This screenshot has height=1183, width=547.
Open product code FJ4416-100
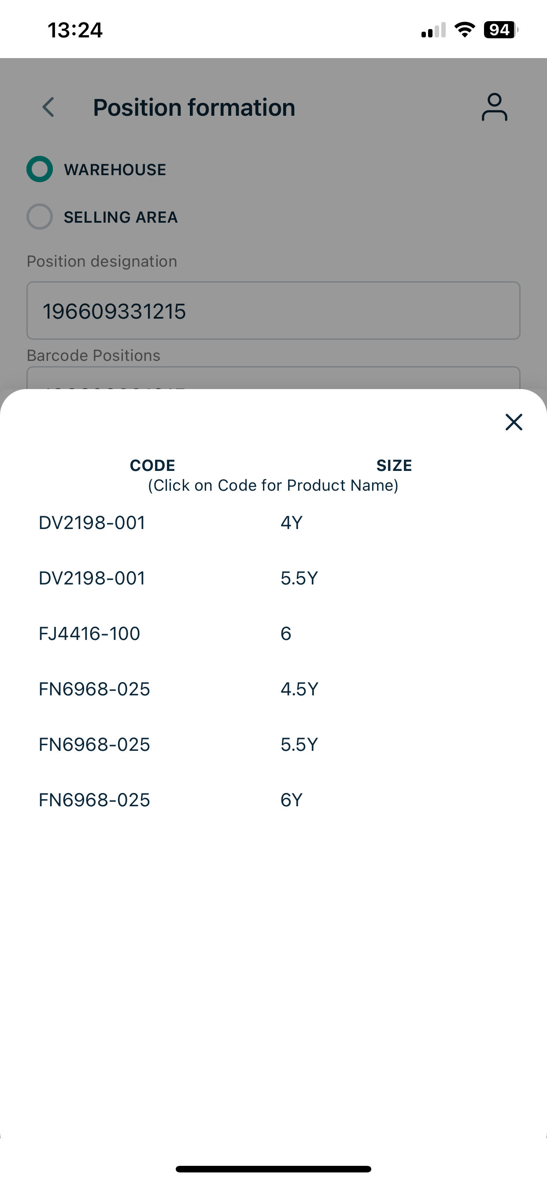point(89,634)
